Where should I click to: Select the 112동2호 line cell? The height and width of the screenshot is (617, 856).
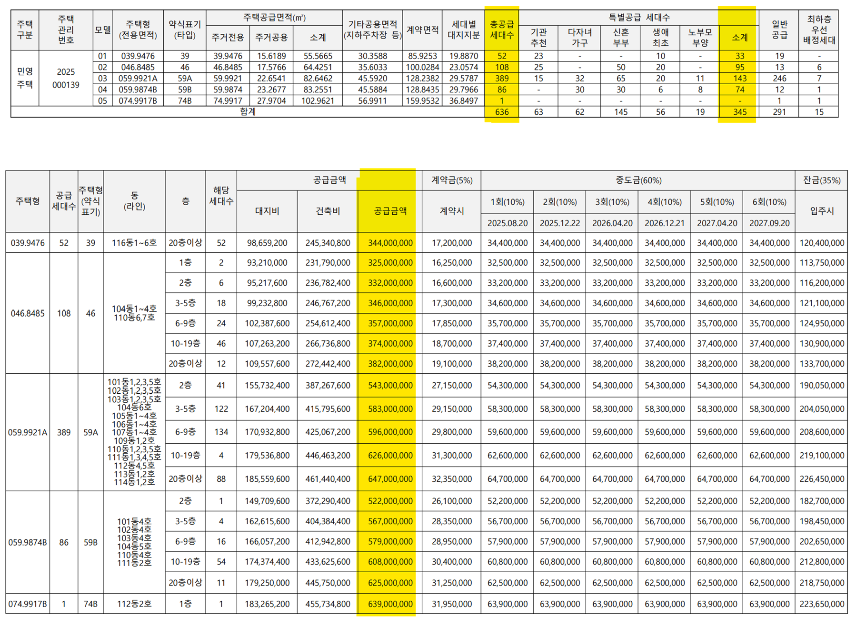[134, 604]
